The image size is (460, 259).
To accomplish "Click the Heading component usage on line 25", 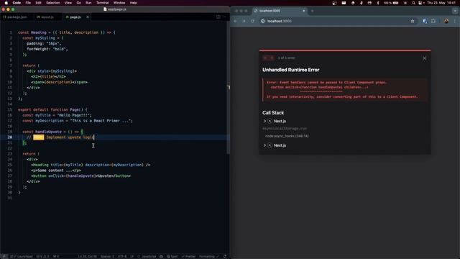I will point(91,165).
